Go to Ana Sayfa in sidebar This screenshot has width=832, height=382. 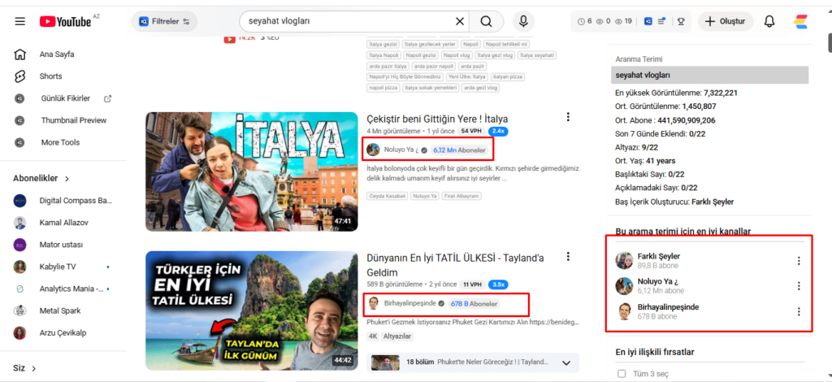57,54
